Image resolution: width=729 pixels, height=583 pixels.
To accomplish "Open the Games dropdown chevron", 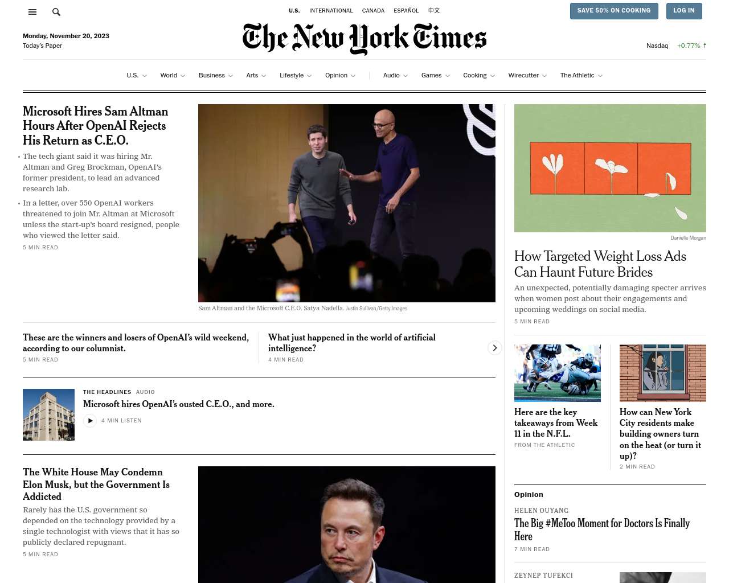I will tap(448, 76).
